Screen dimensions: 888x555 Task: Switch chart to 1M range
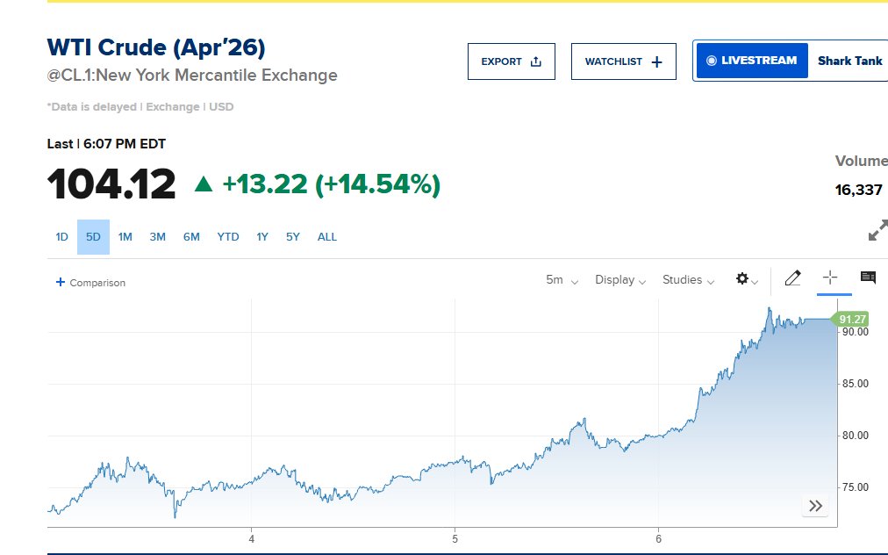125,237
